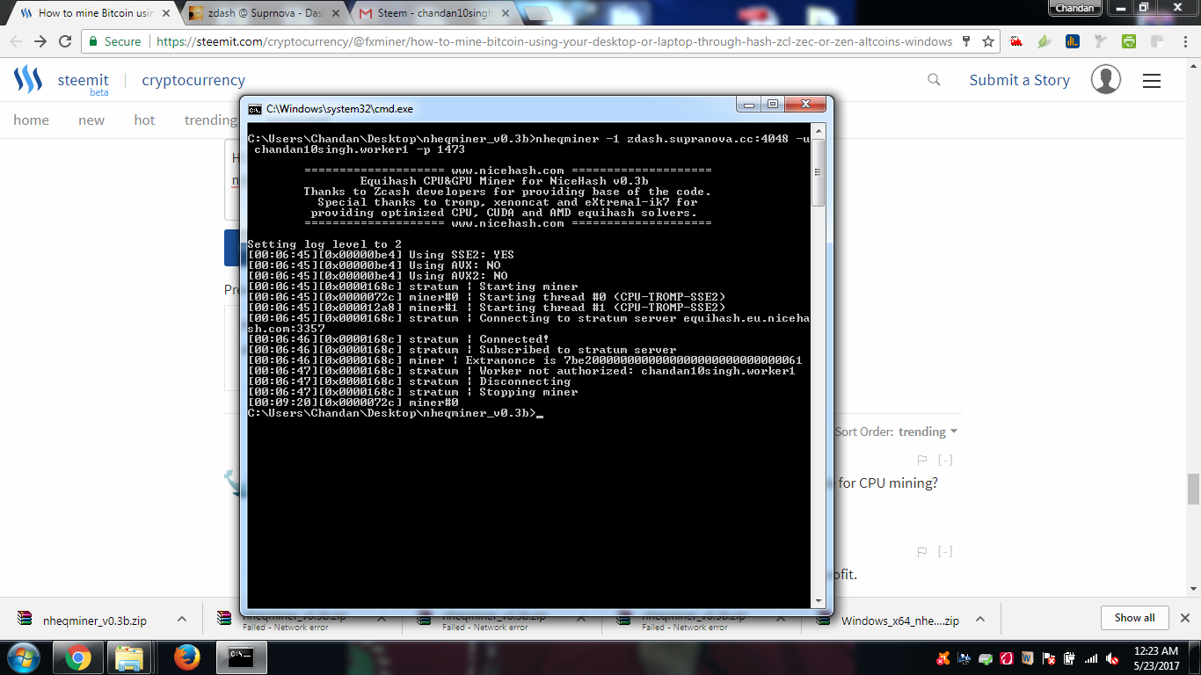The width and height of the screenshot is (1201, 675).
Task: Go to the hot posts tab
Action: click(x=144, y=120)
